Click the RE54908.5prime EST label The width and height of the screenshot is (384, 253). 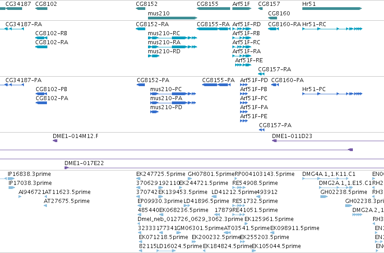[x=255, y=183]
